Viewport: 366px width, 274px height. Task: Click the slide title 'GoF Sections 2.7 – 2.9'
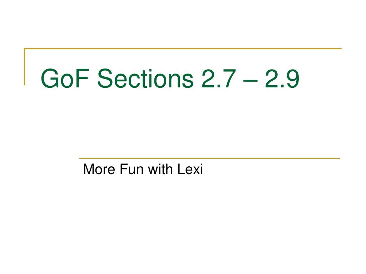(170, 78)
